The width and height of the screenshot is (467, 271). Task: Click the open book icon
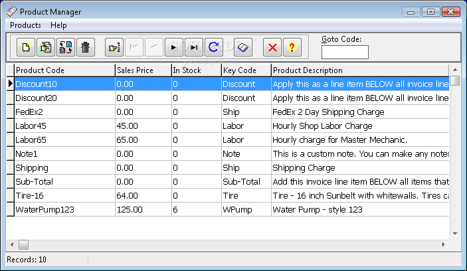click(x=243, y=47)
